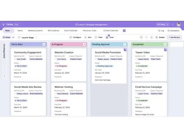Viewport: 184px width, 138px height.
Task: Click the empty new column placeholder
Action: point(177,45)
